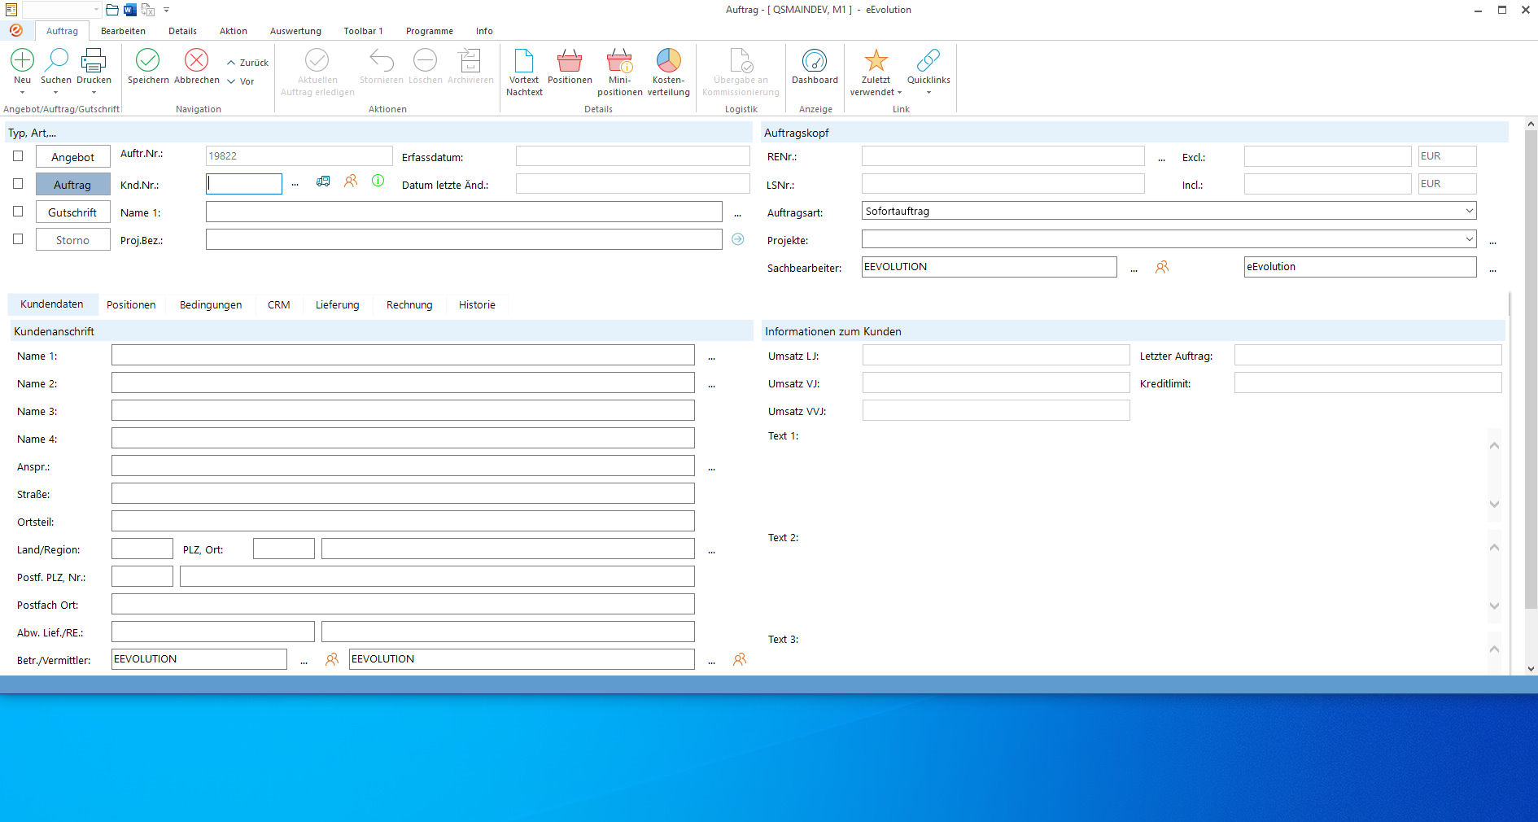
Task: Open Vortext Nachtext document icon
Action: click(x=524, y=60)
